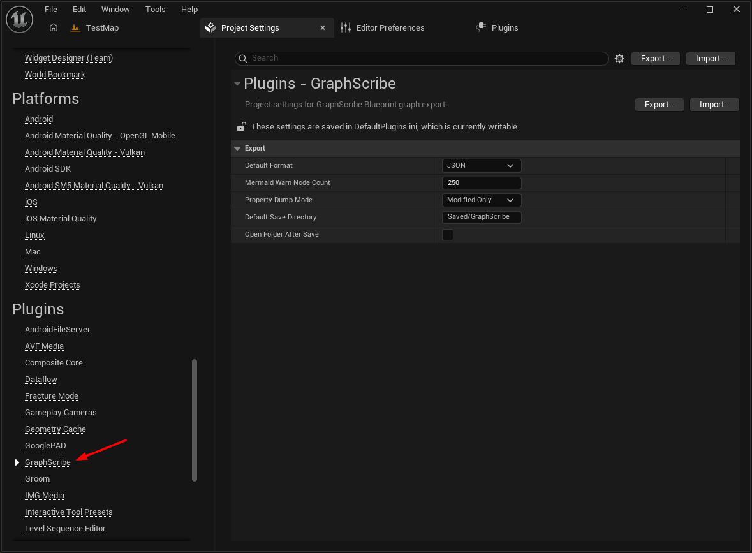Viewport: 752px width, 553px height.
Task: Open Android SDK settings
Action: point(47,169)
